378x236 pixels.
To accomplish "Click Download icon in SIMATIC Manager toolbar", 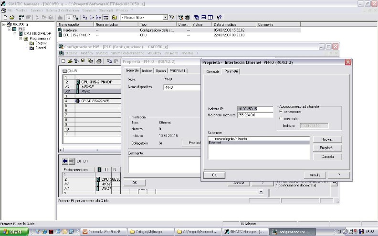I will tap(60, 17).
